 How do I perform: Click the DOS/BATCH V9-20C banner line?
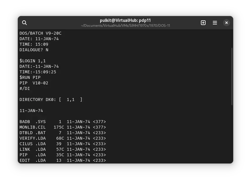point(40,33)
